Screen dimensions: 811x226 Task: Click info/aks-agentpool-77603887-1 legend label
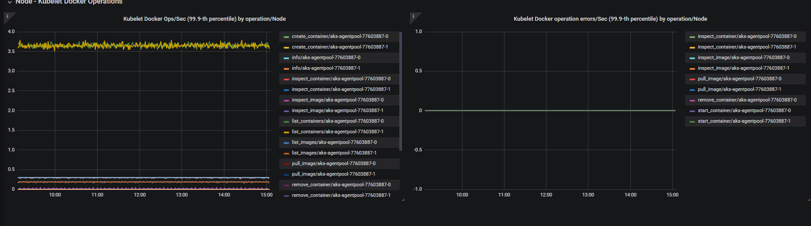click(326, 68)
